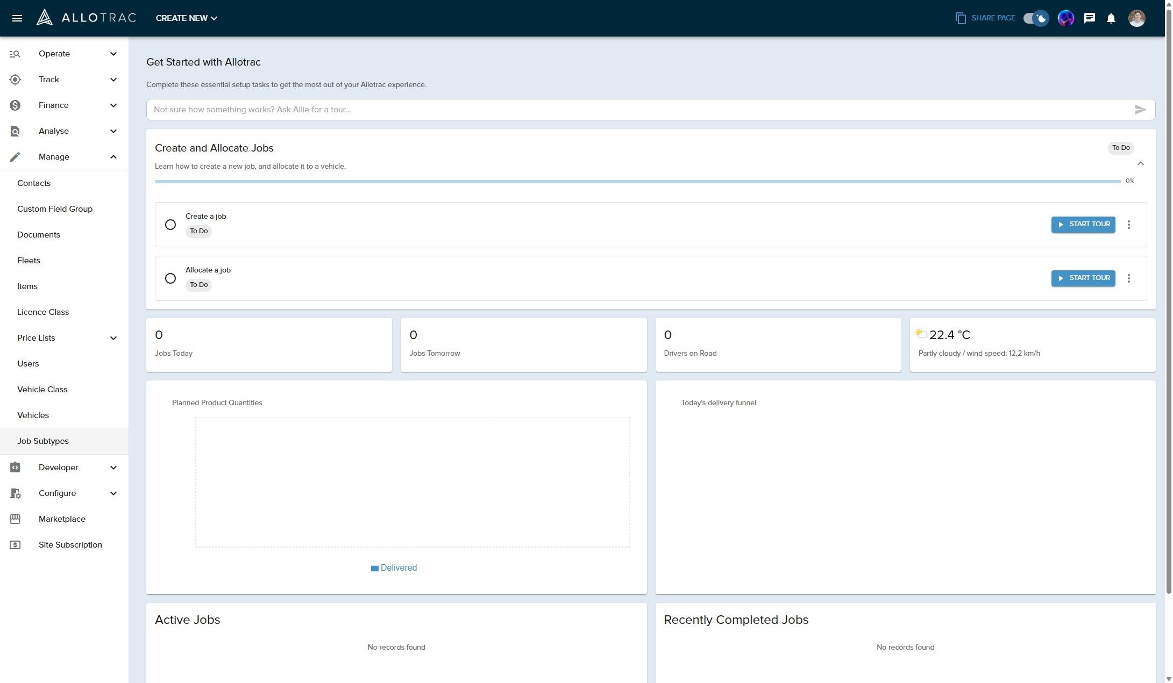Viewport: 1173px width, 683px height.
Task: Mark Allocate a job as complete
Action: click(x=170, y=278)
